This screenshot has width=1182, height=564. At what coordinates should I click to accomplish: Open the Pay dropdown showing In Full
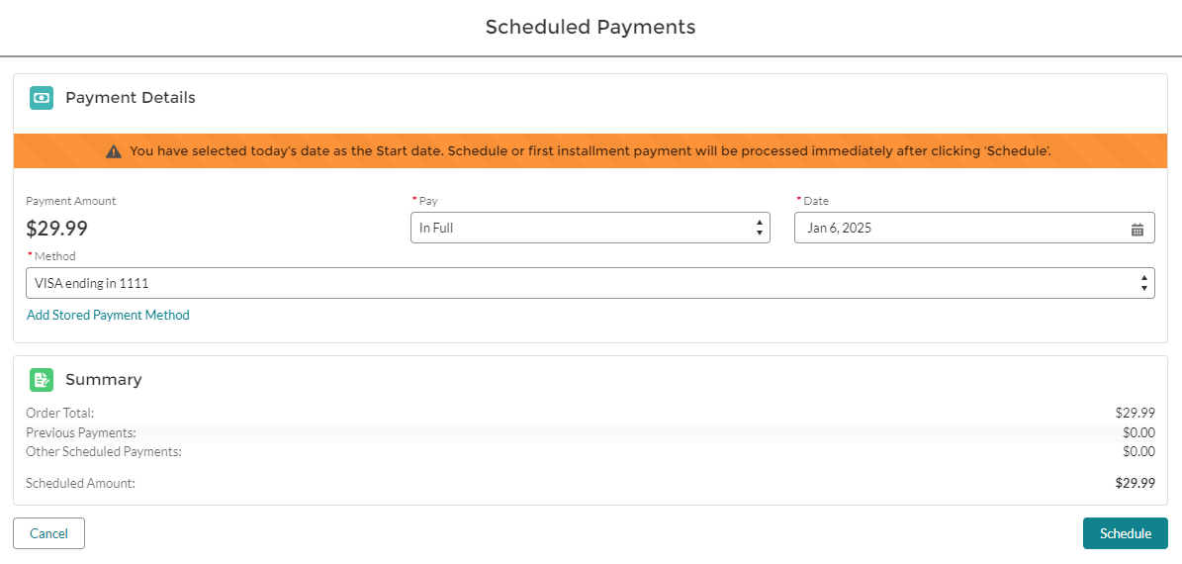coord(590,228)
